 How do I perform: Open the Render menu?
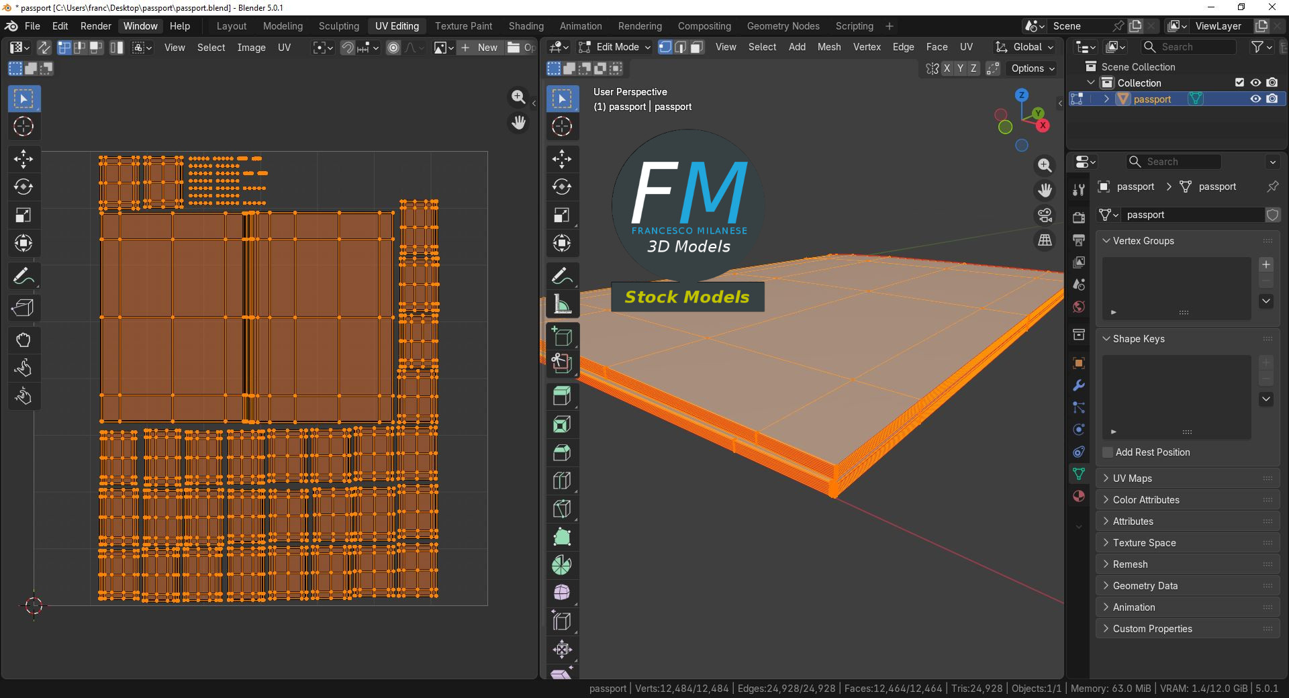[x=96, y=26]
